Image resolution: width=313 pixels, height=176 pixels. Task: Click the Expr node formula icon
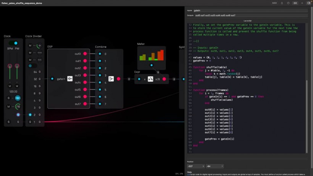[x=150, y=79]
